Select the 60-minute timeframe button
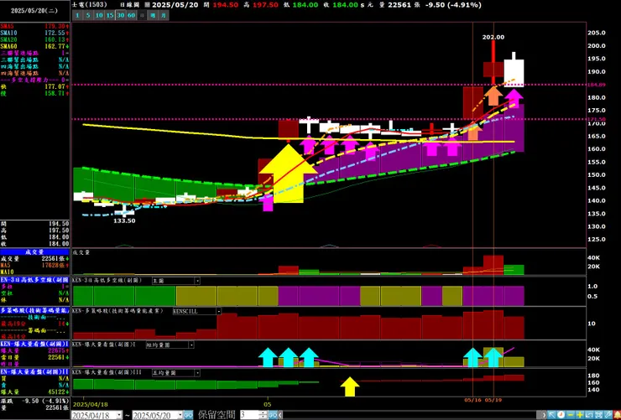Screen dimensions: 621x420 click(131, 15)
